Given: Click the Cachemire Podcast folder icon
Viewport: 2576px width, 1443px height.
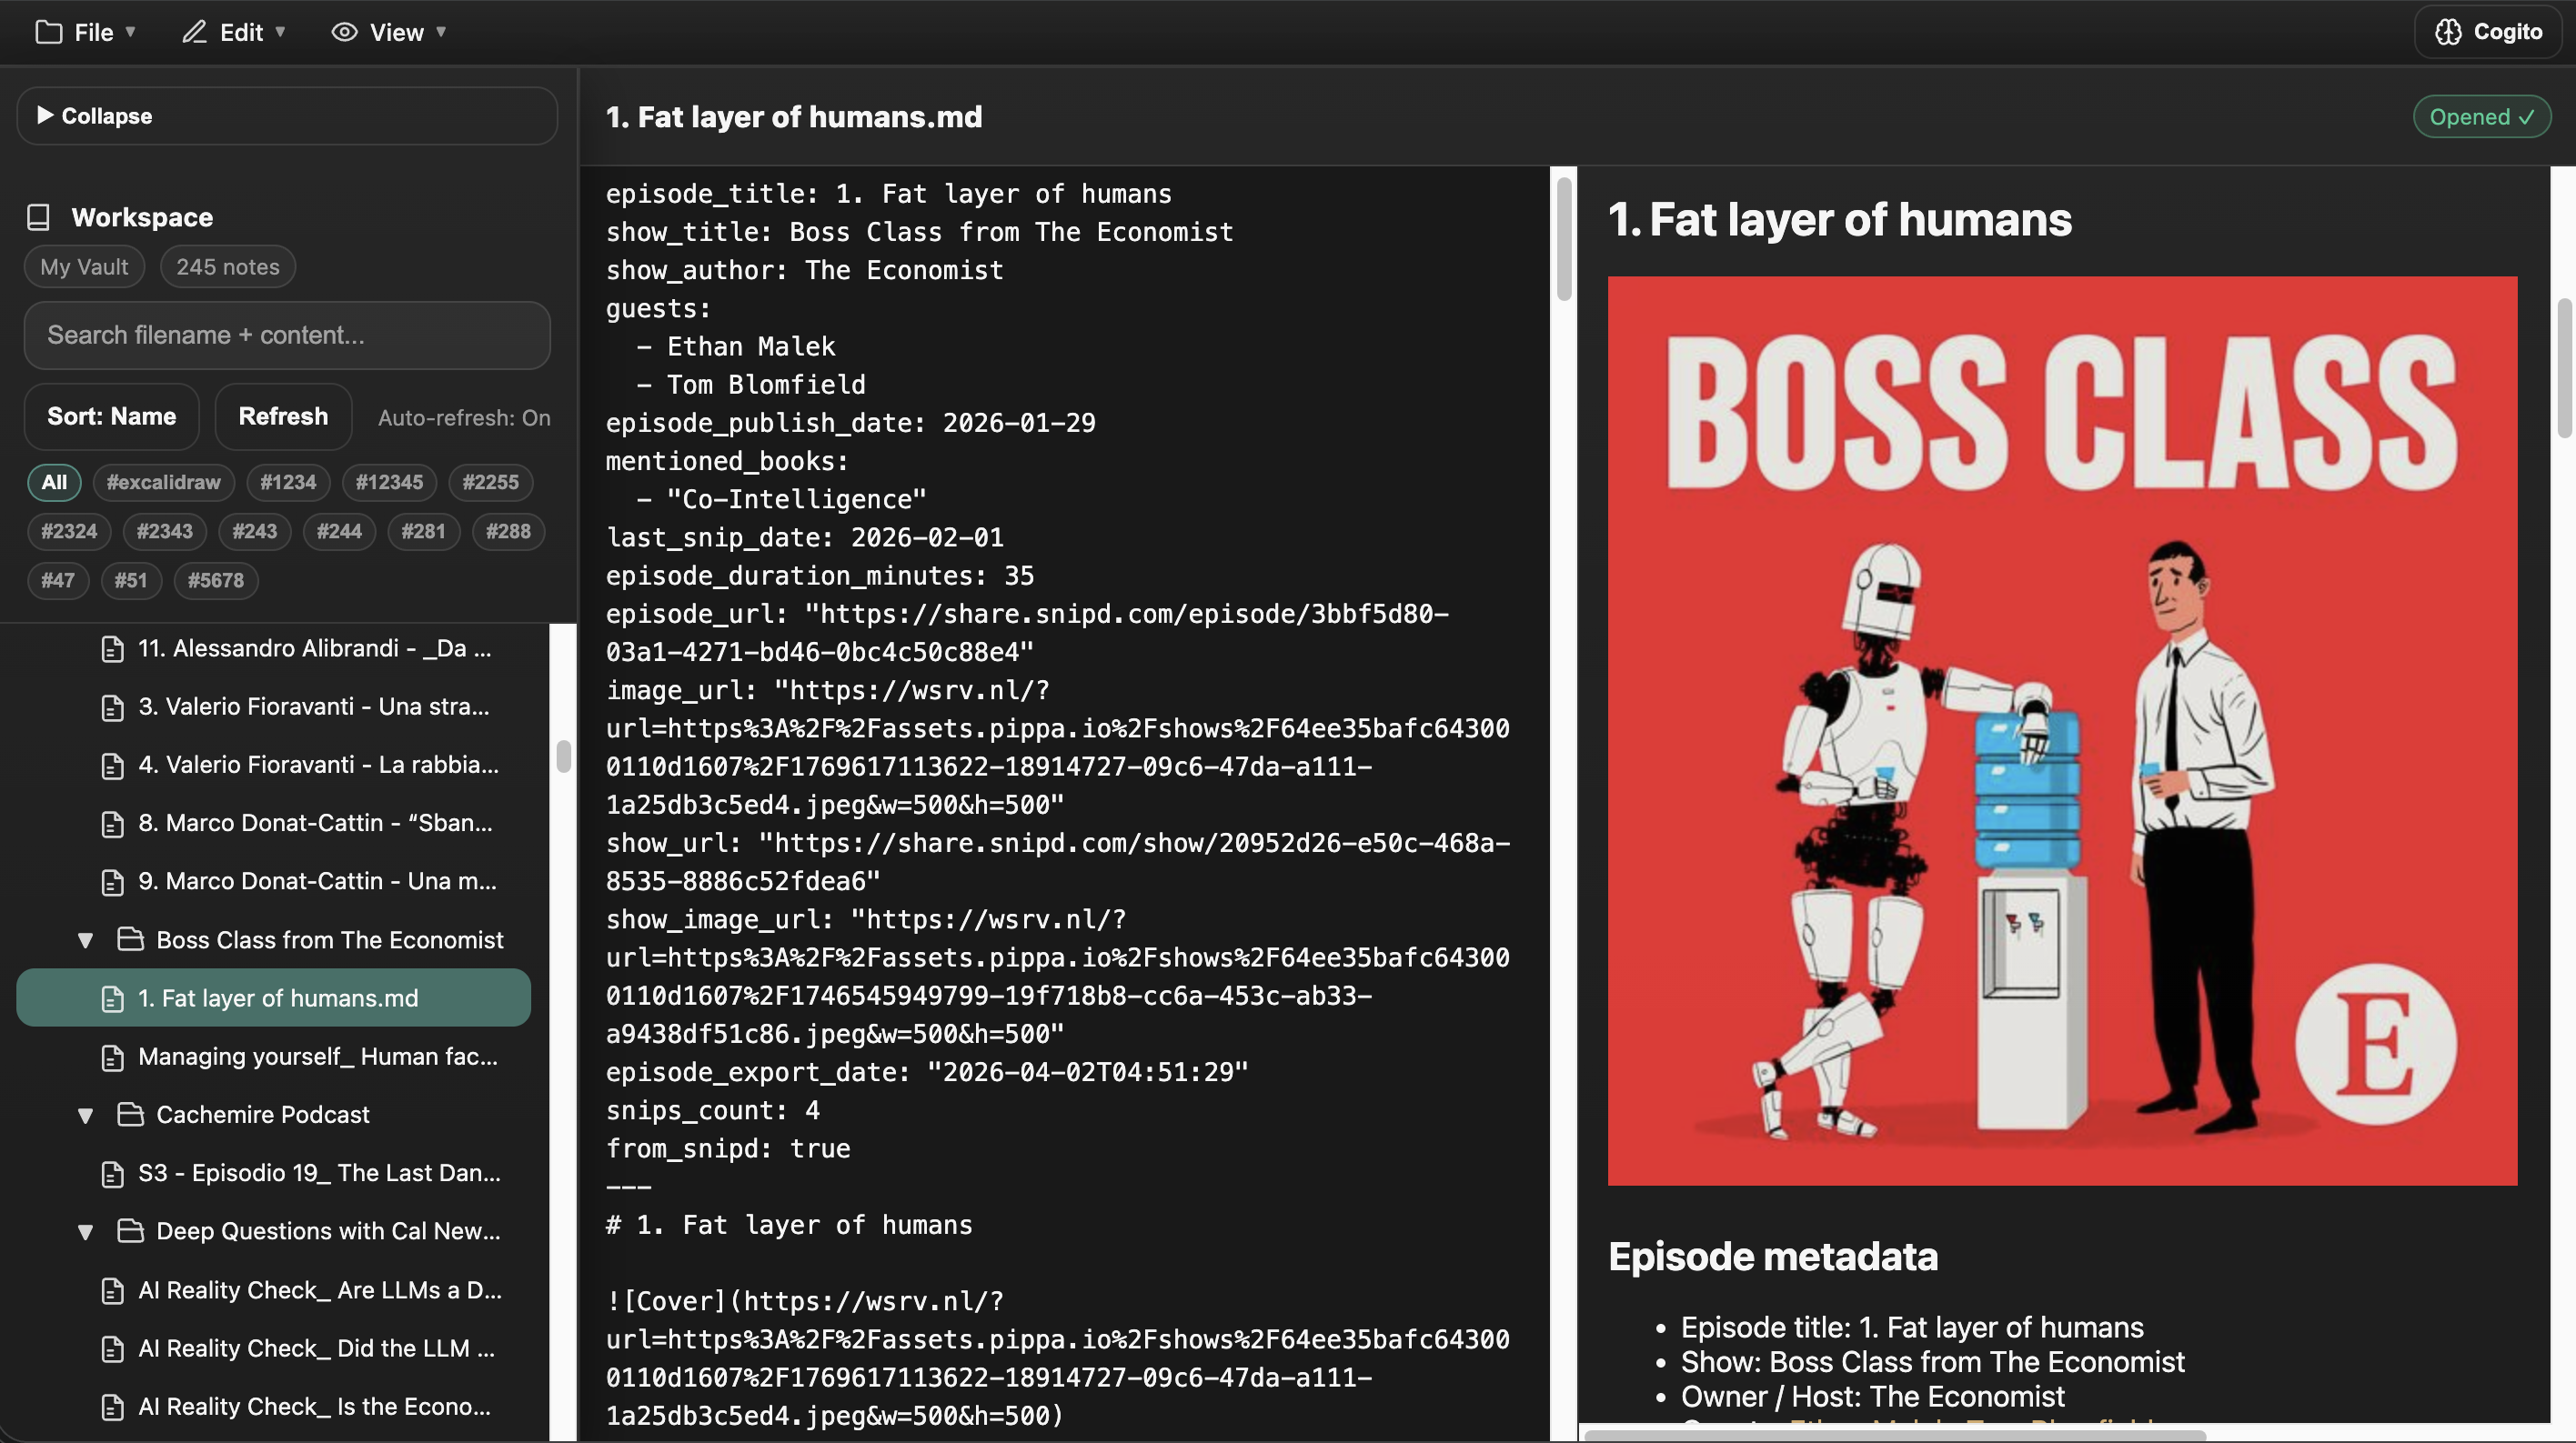Looking at the screenshot, I should [130, 1114].
